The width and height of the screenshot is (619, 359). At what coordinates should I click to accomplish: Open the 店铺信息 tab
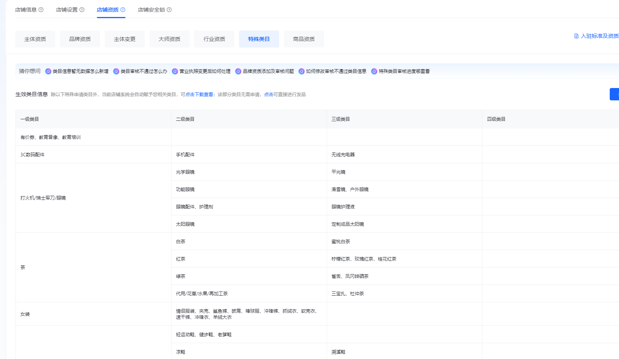[26, 10]
